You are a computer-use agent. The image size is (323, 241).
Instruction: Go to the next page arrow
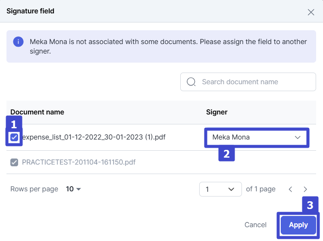click(305, 189)
